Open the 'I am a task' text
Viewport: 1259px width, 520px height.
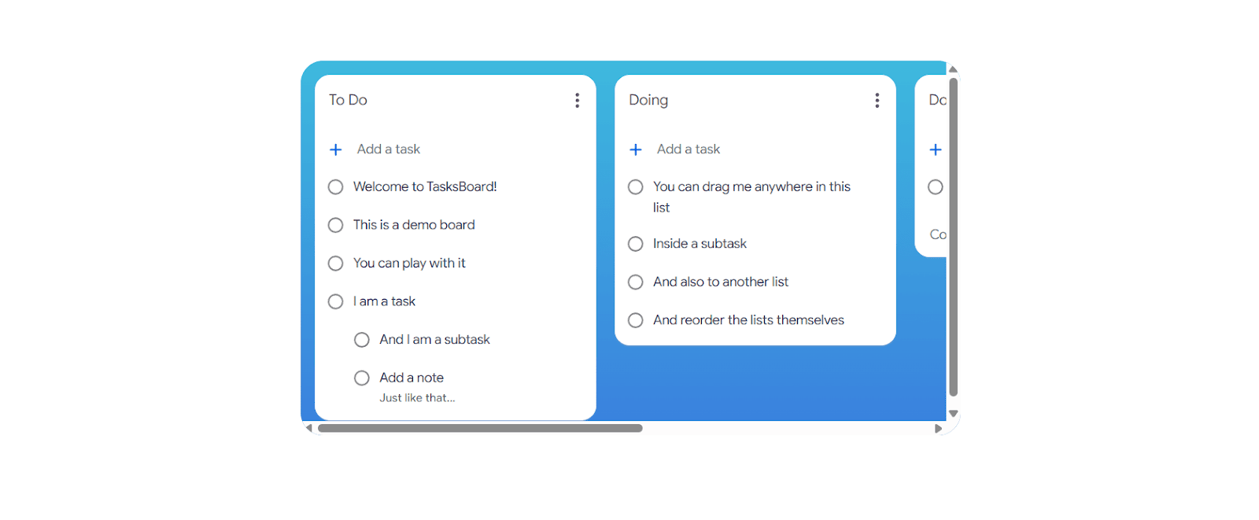pos(384,301)
